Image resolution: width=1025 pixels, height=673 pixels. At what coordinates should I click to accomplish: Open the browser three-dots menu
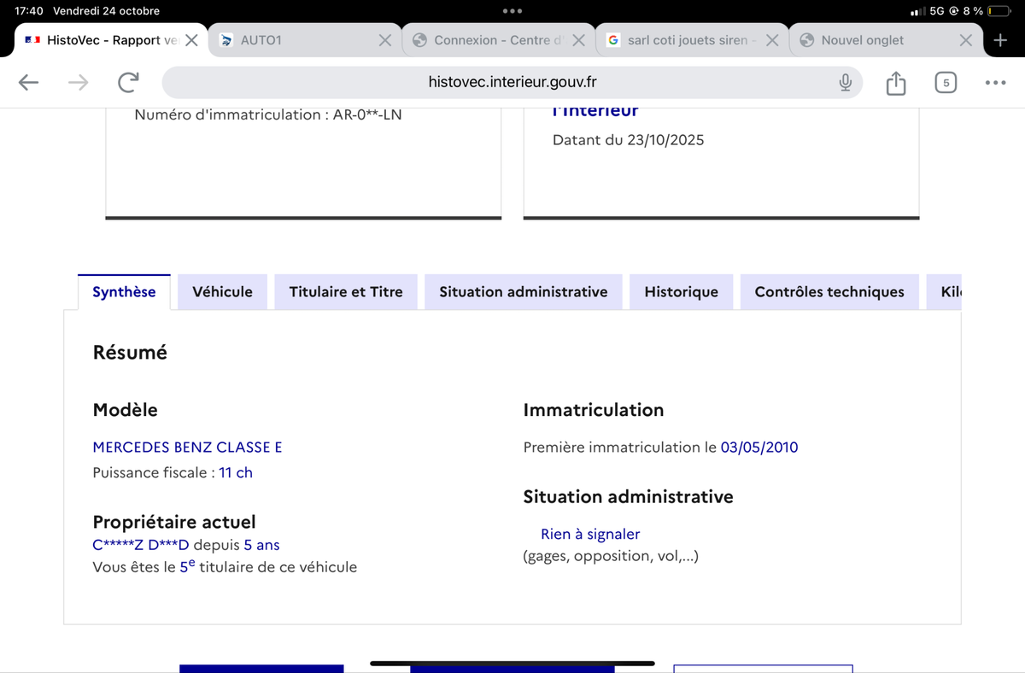995,82
